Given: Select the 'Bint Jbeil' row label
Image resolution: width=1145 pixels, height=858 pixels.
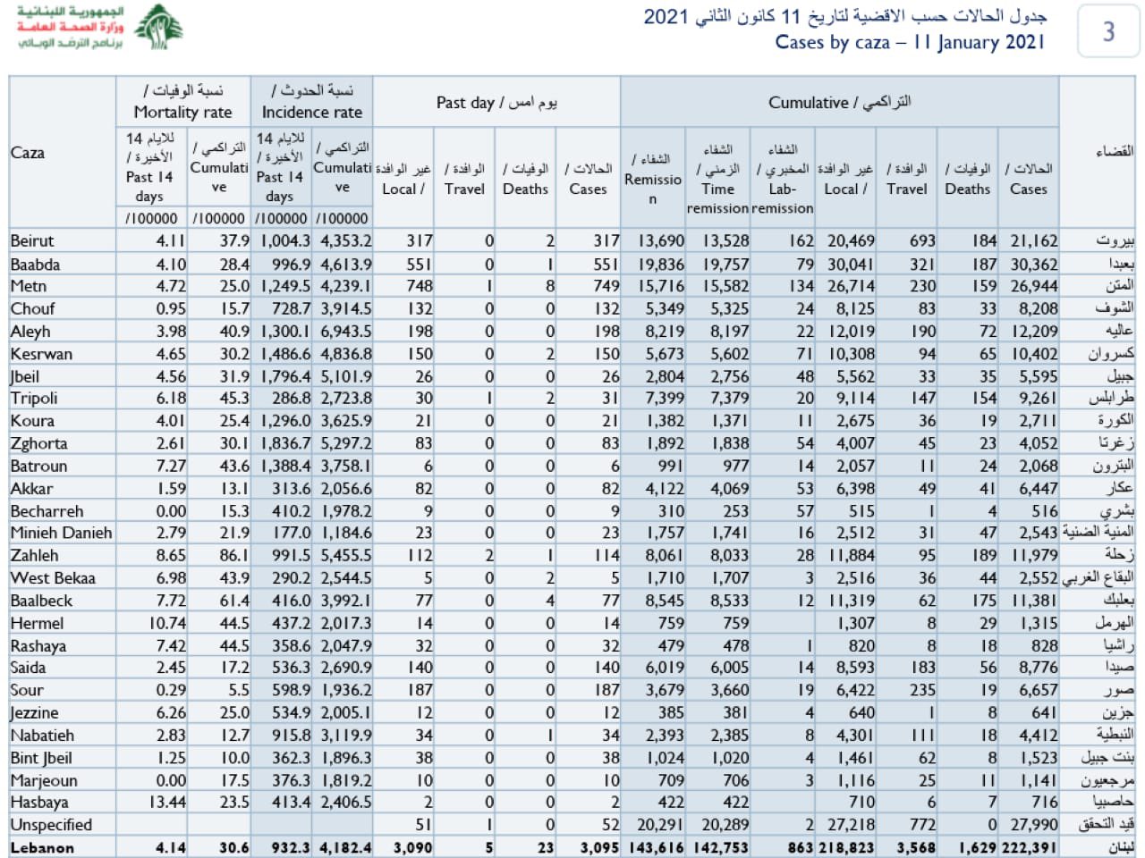Looking at the screenshot, I should [40, 758].
